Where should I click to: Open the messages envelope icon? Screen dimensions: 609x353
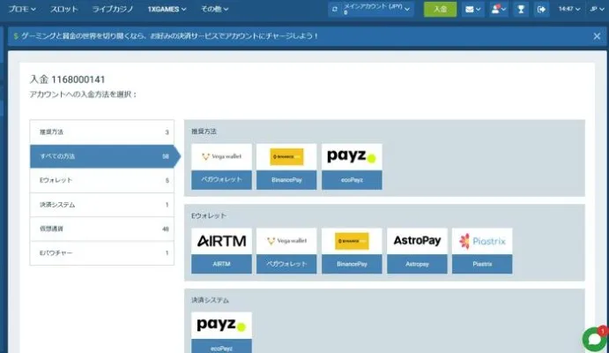point(472,9)
